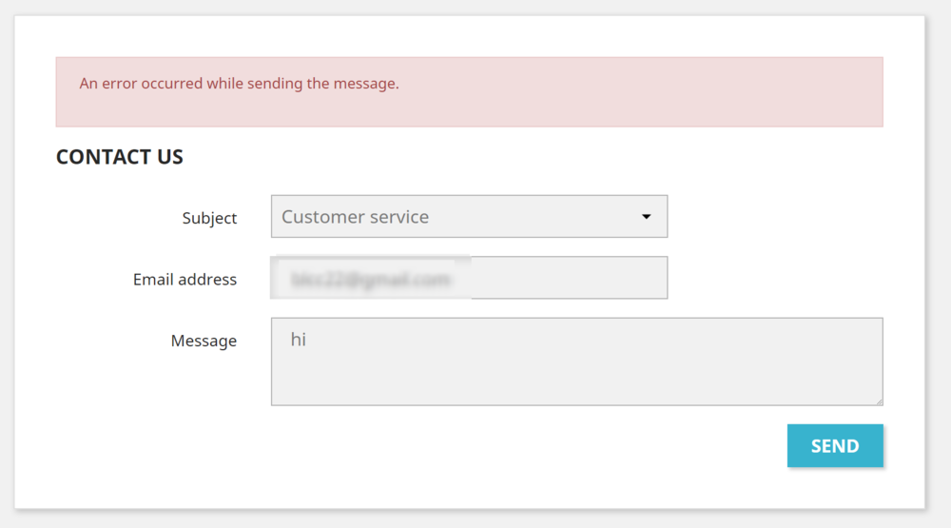Screen dimensions: 951x528
Task: Click the 'Email address' field label
Action: coord(184,280)
